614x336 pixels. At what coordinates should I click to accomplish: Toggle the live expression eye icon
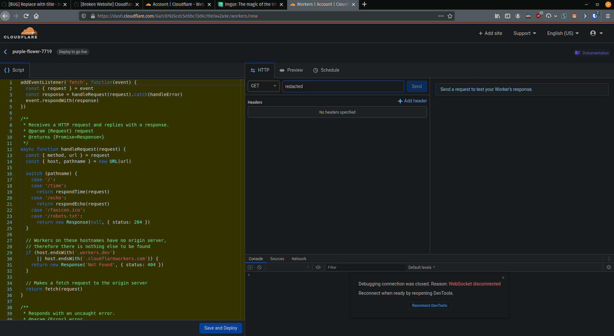(318, 267)
